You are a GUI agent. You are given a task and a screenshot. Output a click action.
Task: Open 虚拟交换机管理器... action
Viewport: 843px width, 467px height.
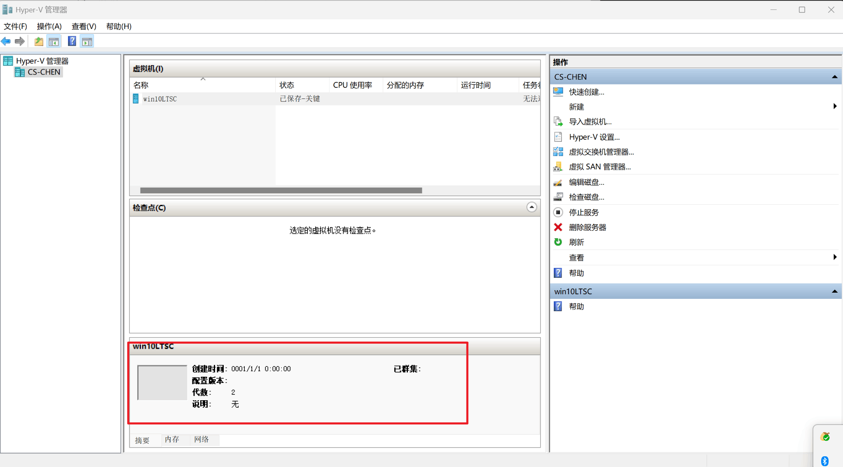[601, 152]
